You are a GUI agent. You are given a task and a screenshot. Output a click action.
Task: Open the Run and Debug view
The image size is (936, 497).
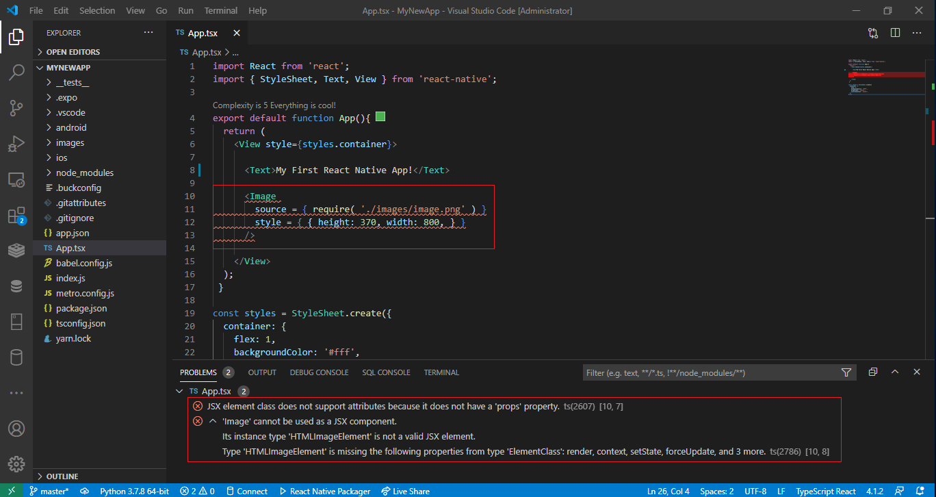(16, 144)
